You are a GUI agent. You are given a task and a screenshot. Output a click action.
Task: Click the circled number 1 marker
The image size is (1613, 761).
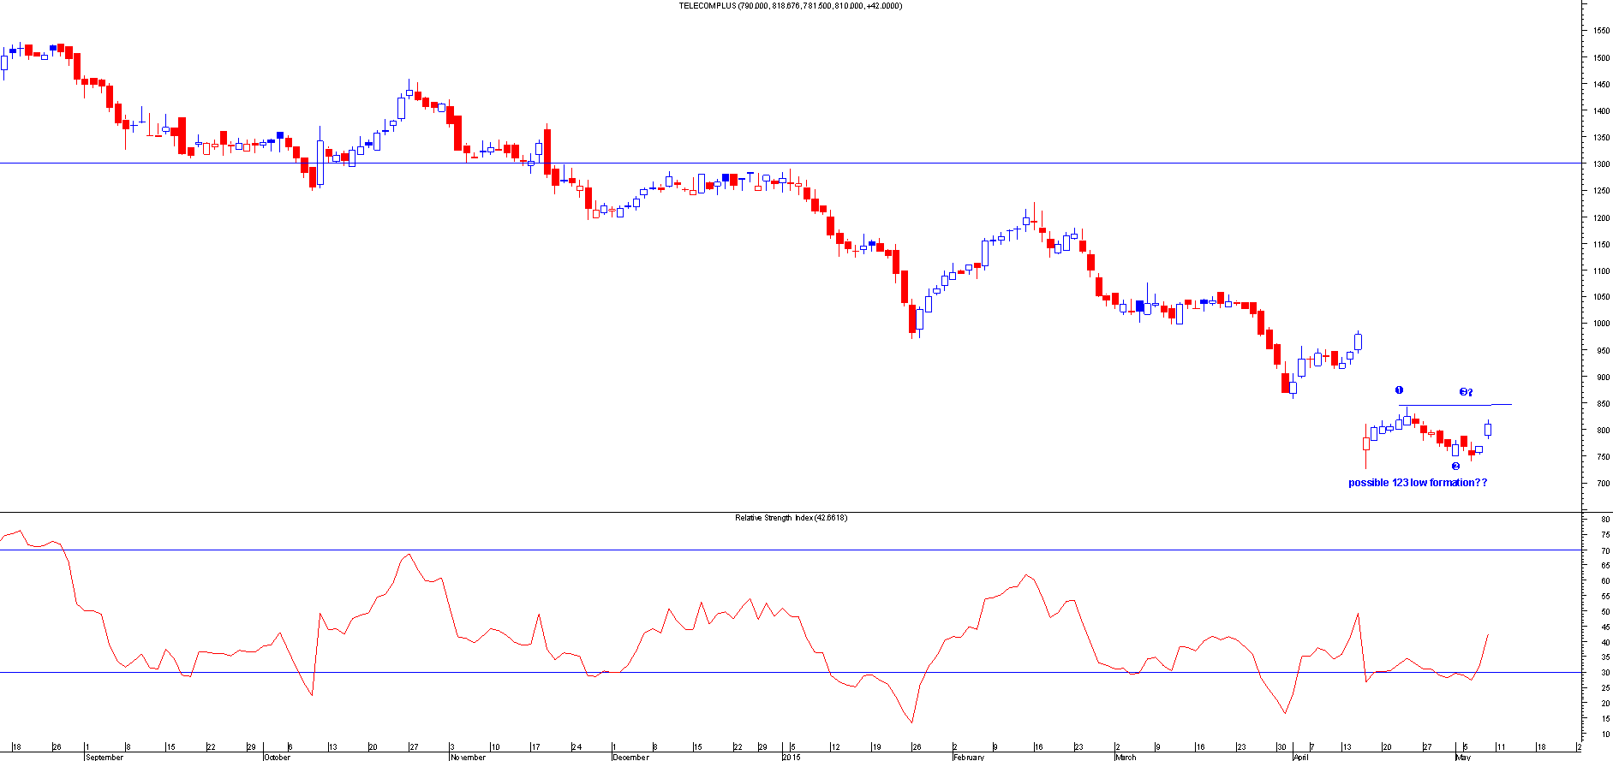(1399, 390)
